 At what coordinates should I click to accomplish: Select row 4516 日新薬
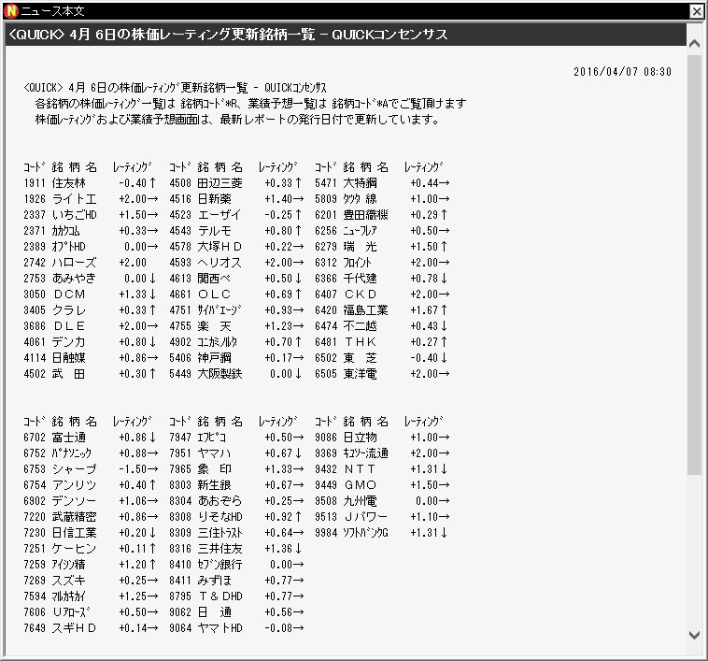click(236, 199)
